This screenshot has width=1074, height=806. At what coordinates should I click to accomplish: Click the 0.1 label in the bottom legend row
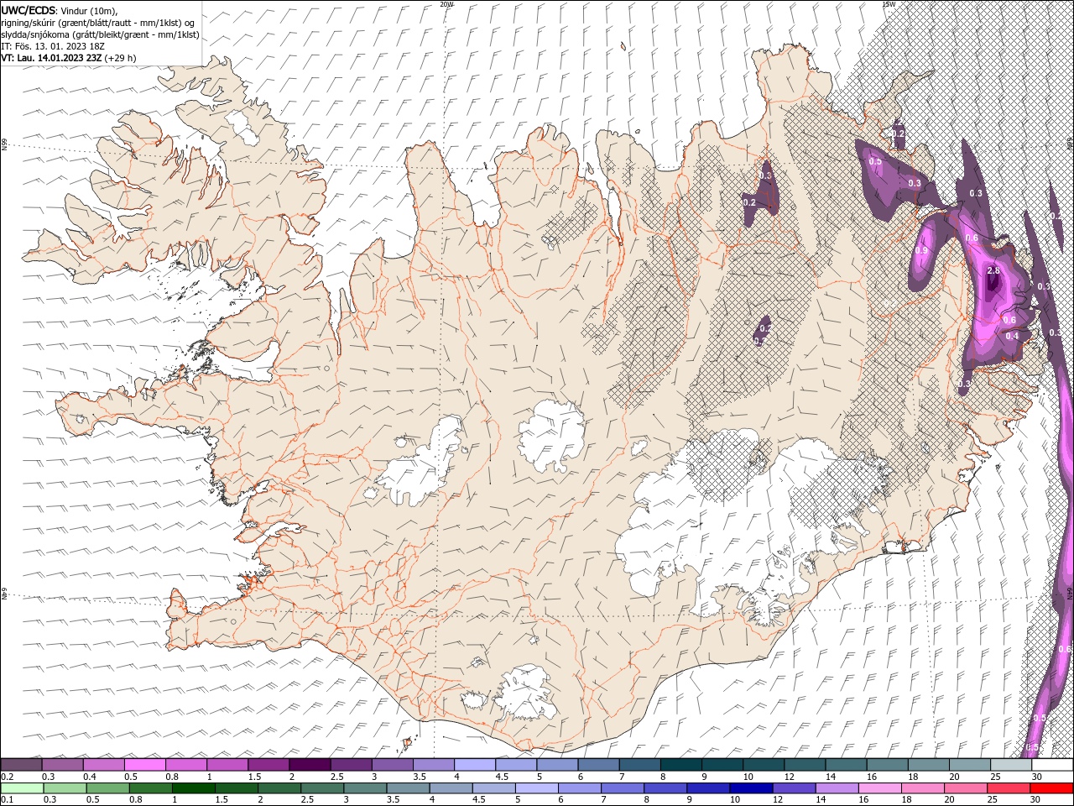click(x=8, y=800)
